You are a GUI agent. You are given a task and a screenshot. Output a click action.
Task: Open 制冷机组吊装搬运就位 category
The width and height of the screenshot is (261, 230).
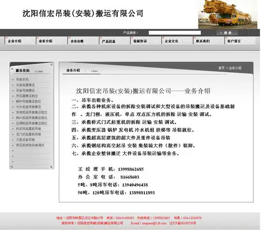pos(32,118)
